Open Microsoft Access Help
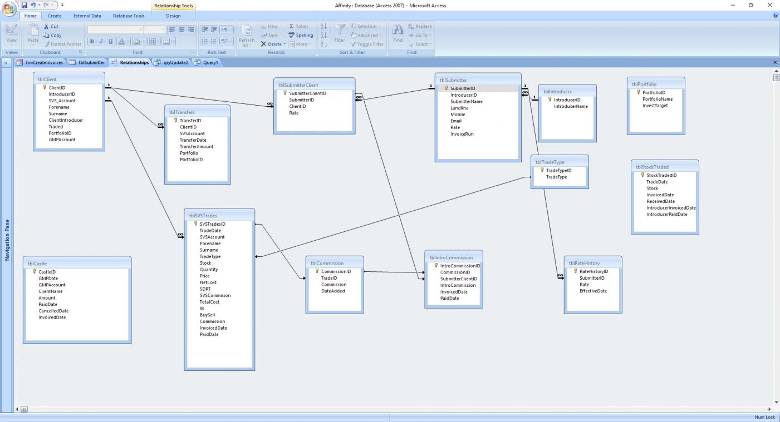780x422 pixels. coord(776,16)
